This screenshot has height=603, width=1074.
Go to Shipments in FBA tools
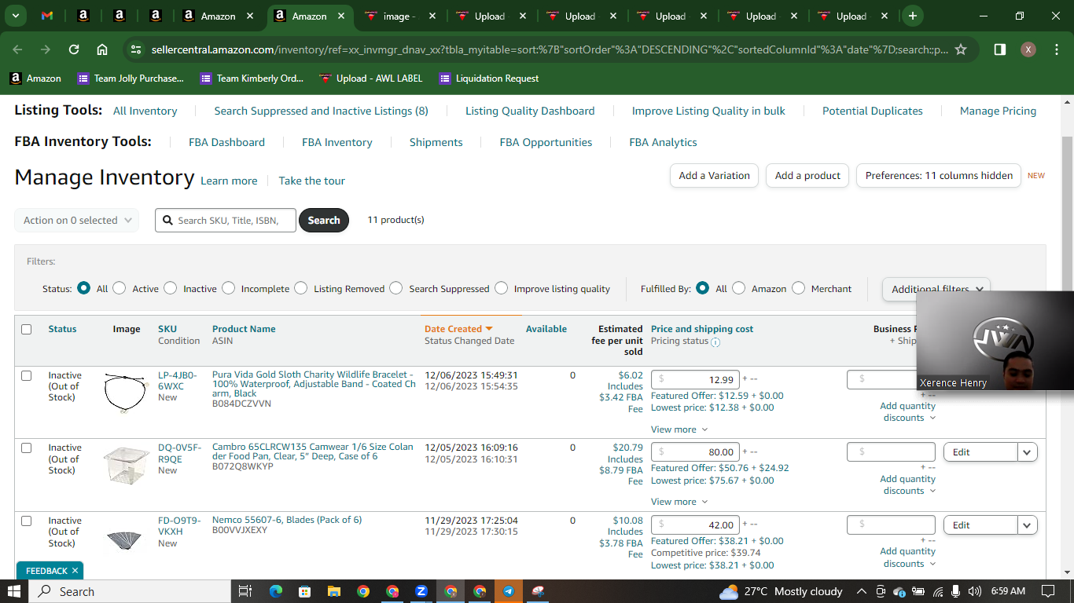point(436,142)
